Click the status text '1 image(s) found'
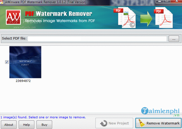Screen dimensions: 182x129 pos(14,117)
